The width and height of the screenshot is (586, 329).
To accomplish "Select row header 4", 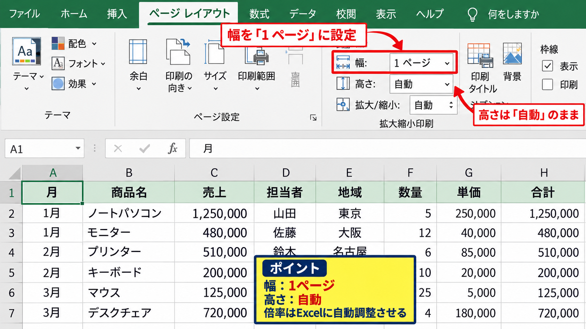I will 11,252.
